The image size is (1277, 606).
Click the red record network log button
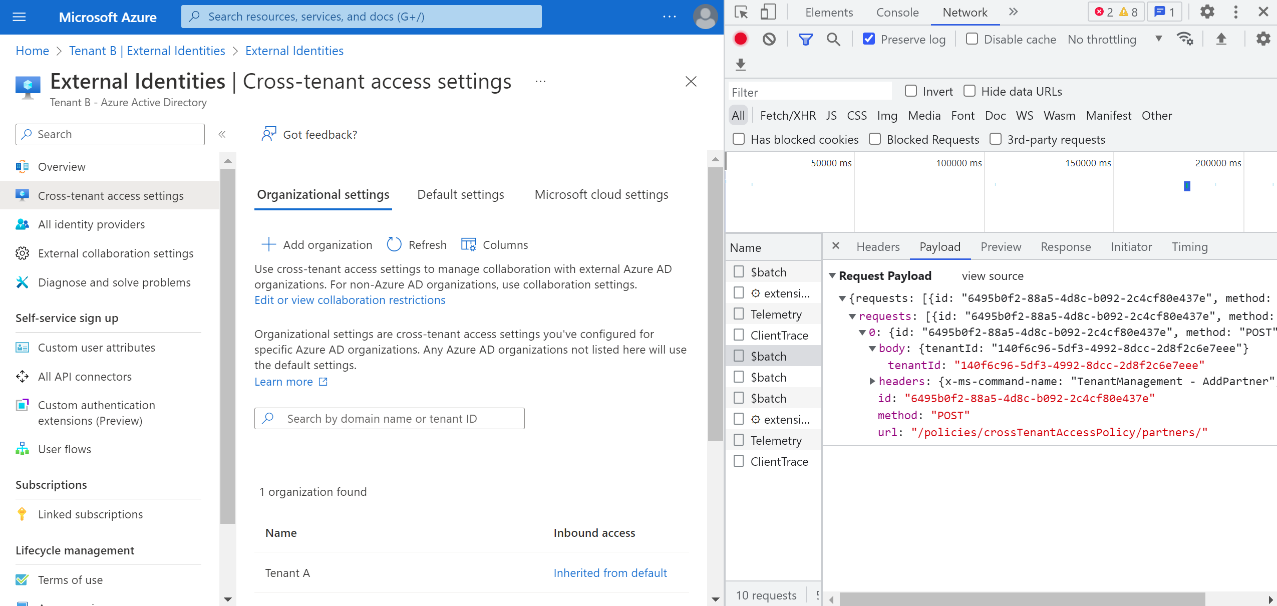point(740,39)
